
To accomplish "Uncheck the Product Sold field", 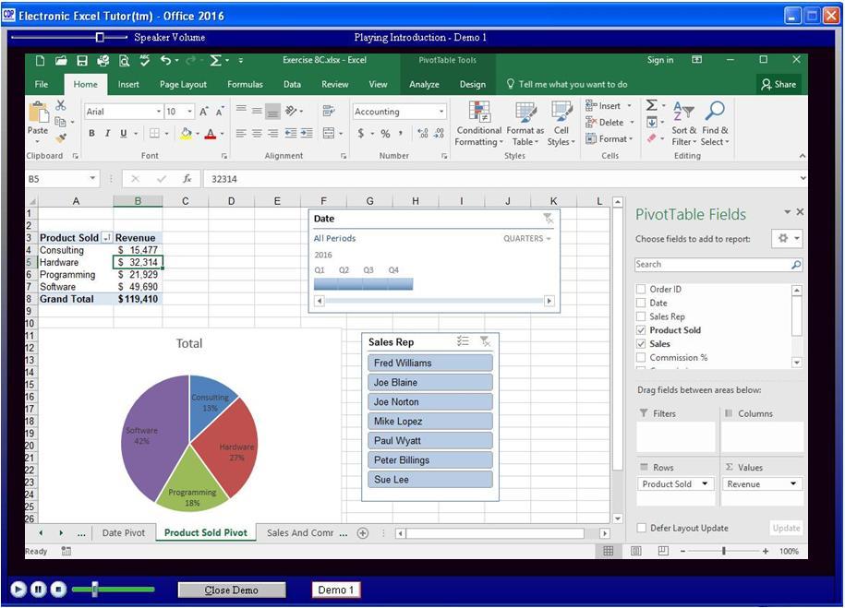I will click(641, 330).
